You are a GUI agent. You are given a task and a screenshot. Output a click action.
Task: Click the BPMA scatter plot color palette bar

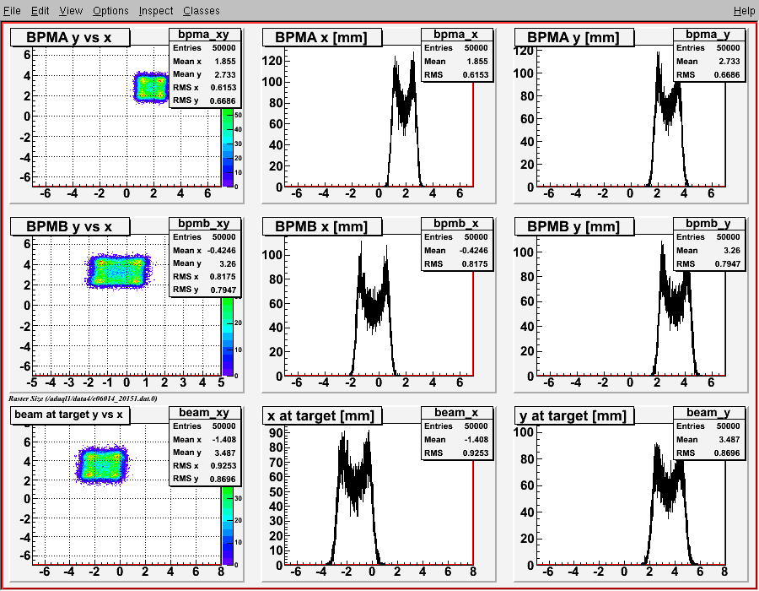228,148
